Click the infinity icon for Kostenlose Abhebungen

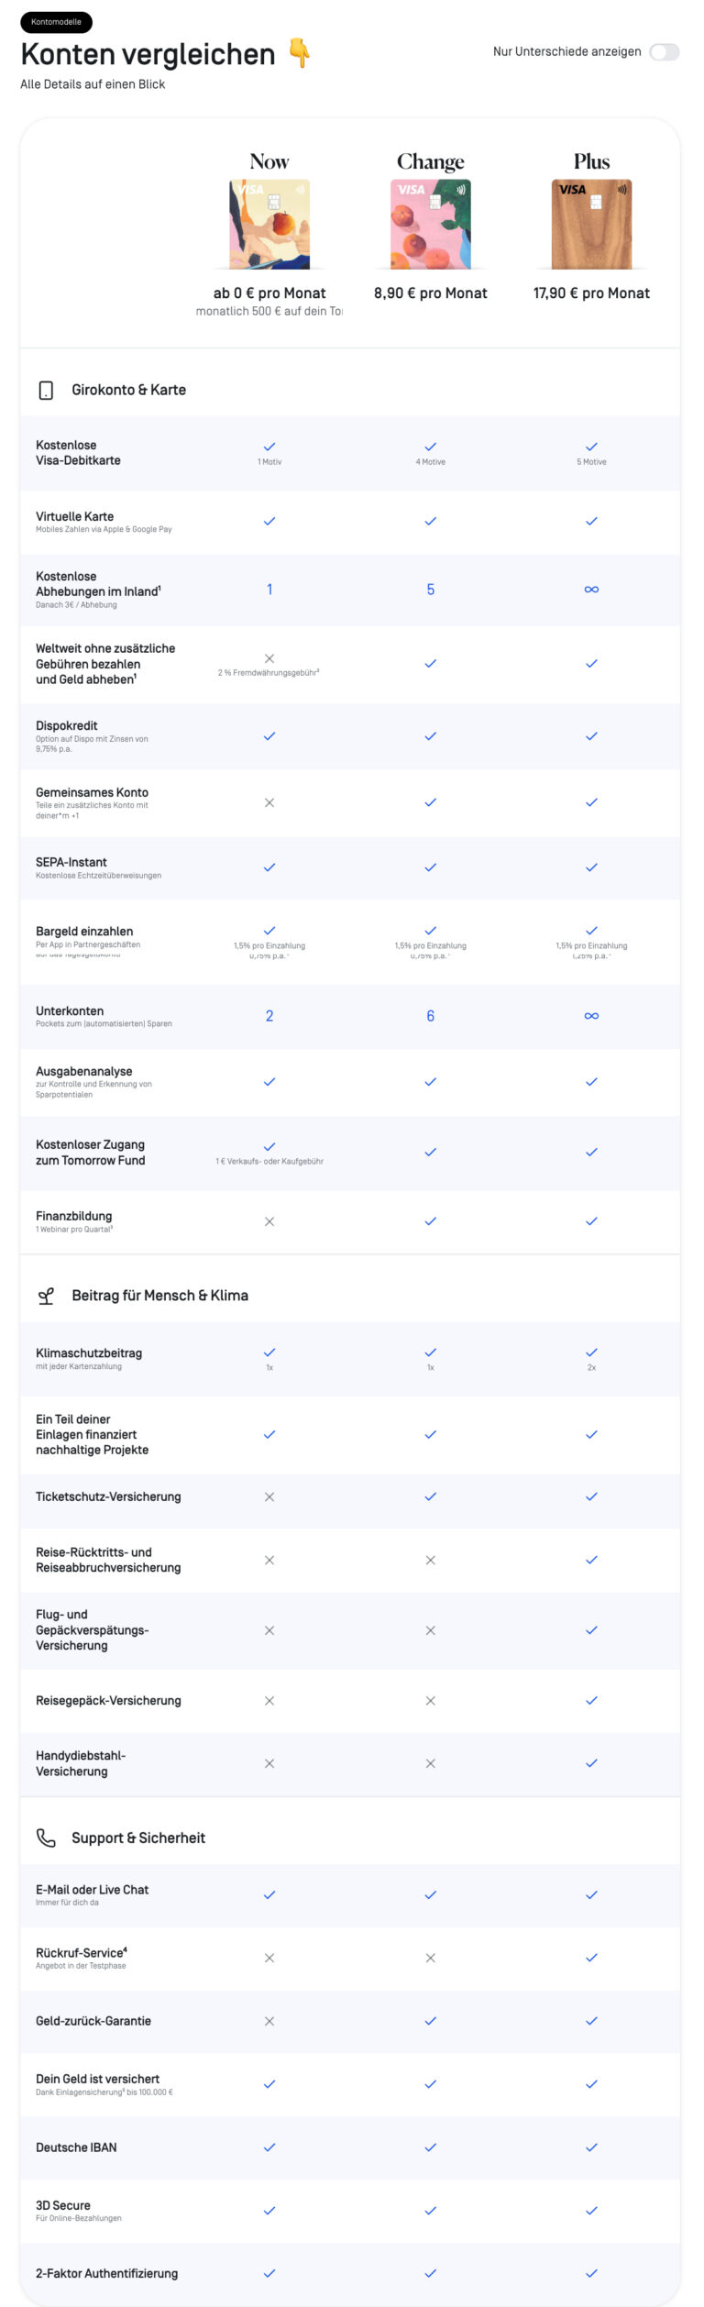click(x=592, y=590)
